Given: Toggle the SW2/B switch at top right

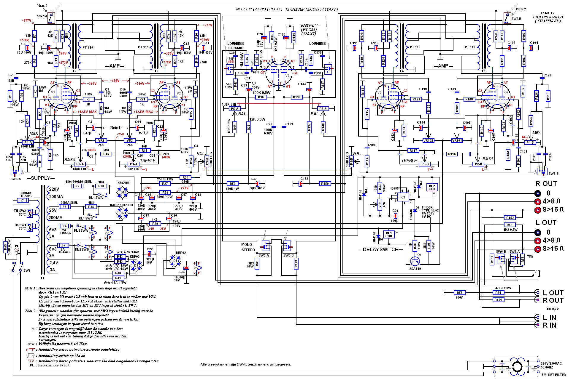Looking at the screenshot, I should tap(507, 18).
